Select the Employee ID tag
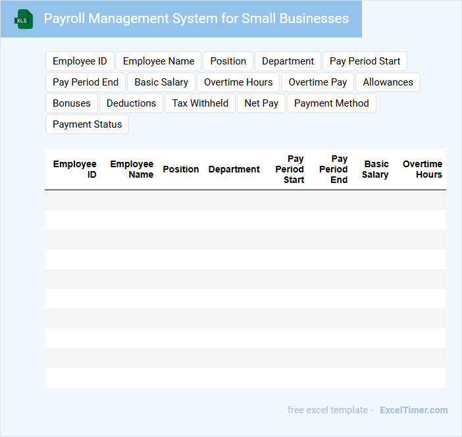The image size is (462, 437). 80,61
